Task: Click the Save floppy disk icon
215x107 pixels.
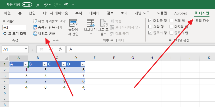Action: pyautogui.click(x=38, y=4)
